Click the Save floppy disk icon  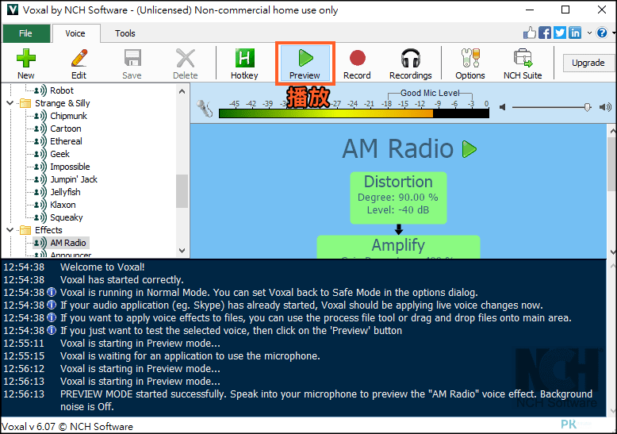click(132, 58)
